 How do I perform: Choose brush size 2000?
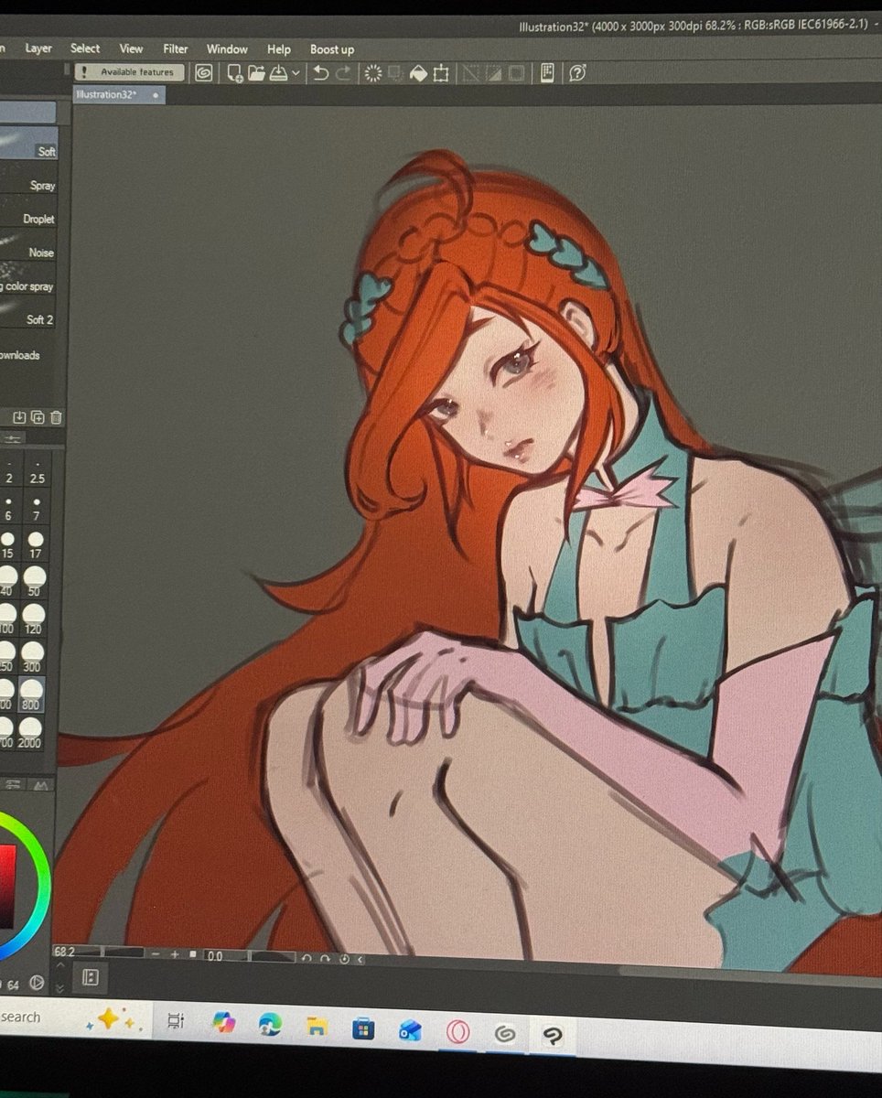pyautogui.click(x=30, y=733)
